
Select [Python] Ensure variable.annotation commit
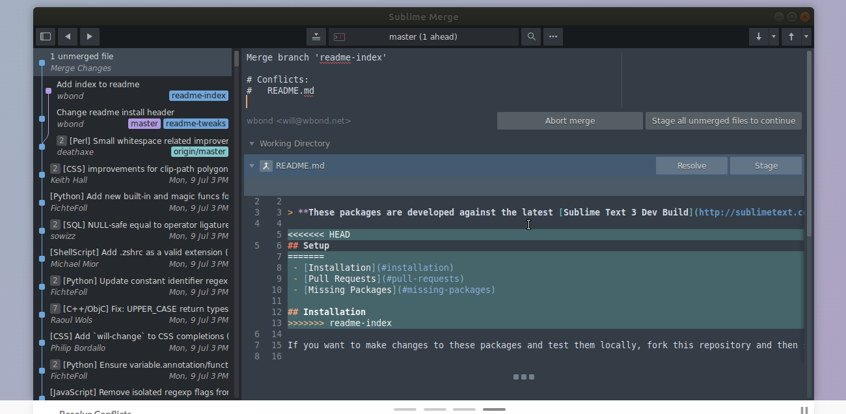(x=133, y=370)
